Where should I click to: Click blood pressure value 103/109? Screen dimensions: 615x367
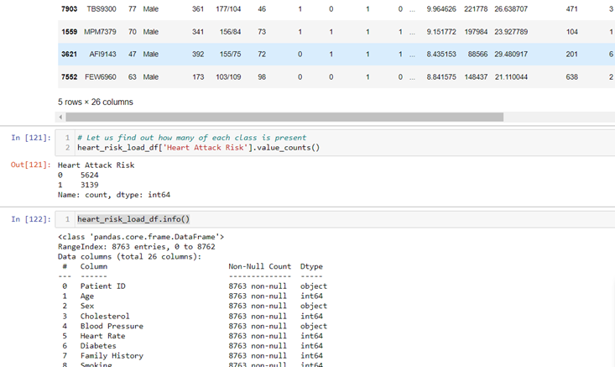(228, 77)
